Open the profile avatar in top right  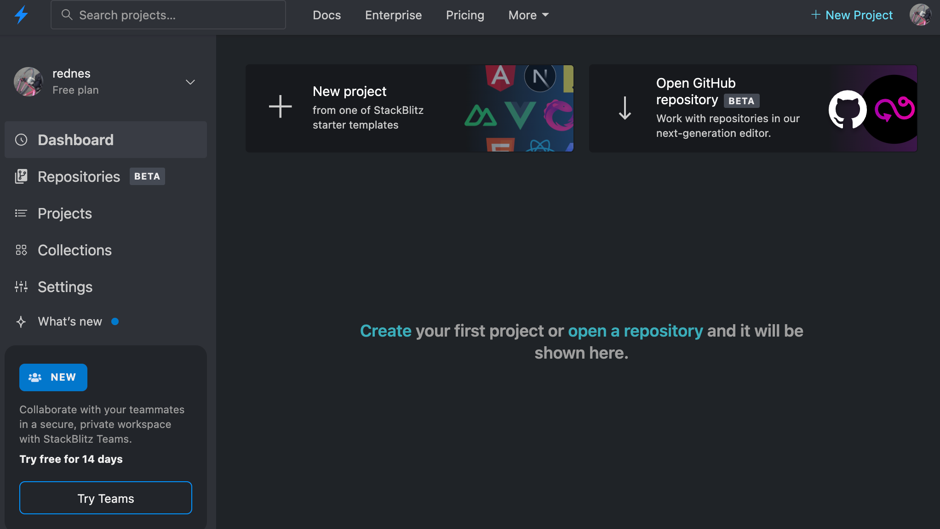point(920,15)
